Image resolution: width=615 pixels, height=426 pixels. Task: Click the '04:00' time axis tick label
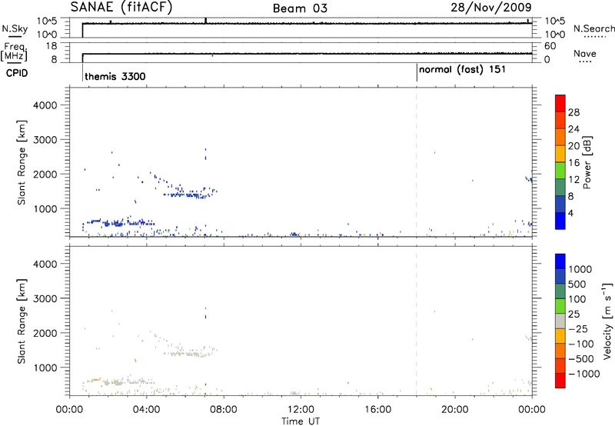coord(147,410)
